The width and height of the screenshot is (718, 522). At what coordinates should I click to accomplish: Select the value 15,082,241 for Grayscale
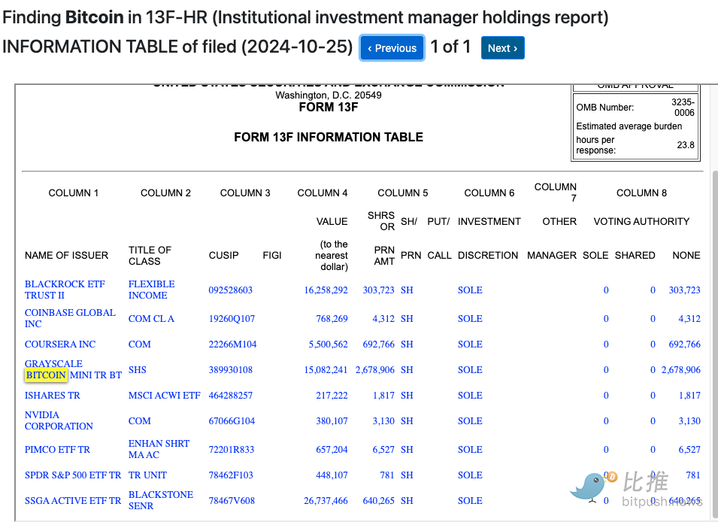click(326, 370)
